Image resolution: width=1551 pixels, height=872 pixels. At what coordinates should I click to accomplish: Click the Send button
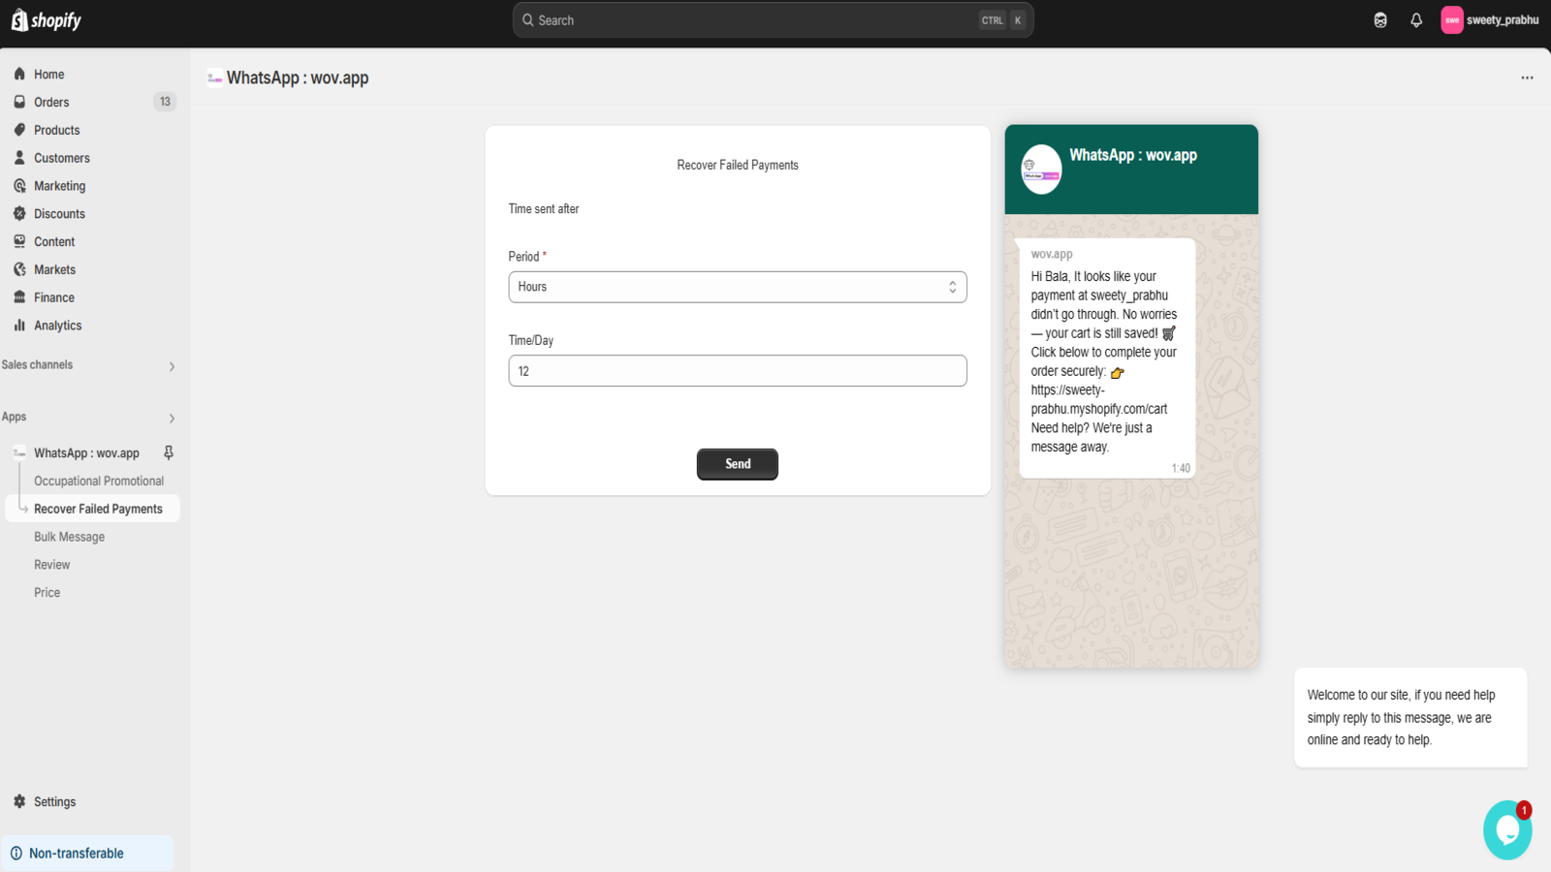coord(738,464)
